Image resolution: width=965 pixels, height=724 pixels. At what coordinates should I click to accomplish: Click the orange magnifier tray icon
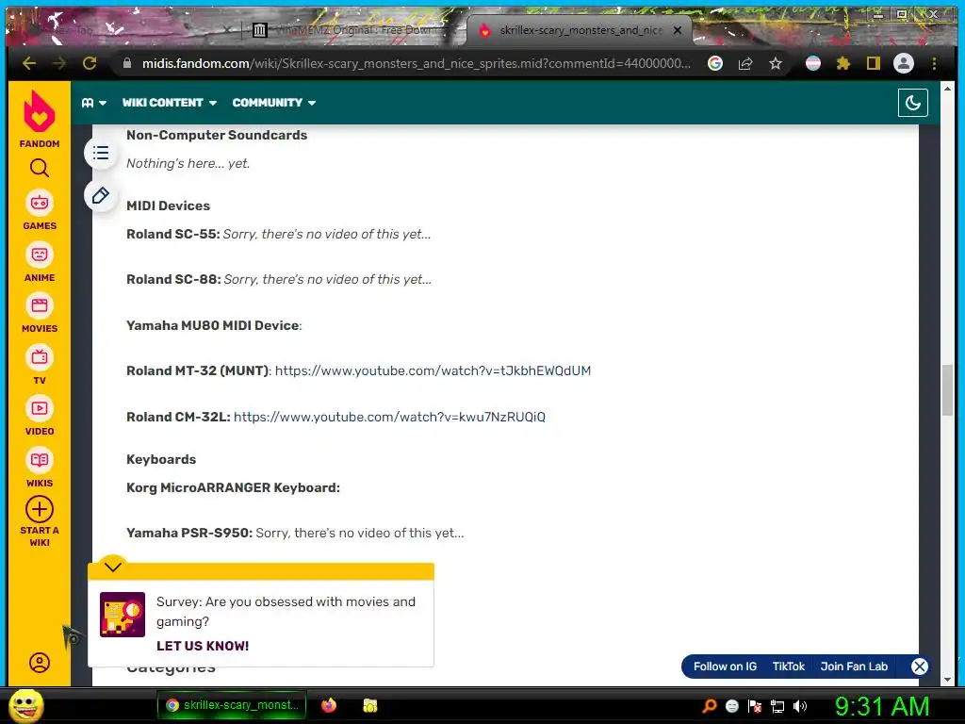[x=709, y=706]
